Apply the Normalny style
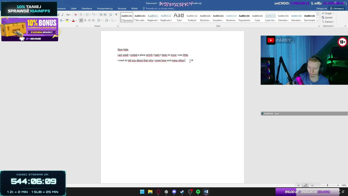The image size is (348, 196). pos(127,17)
